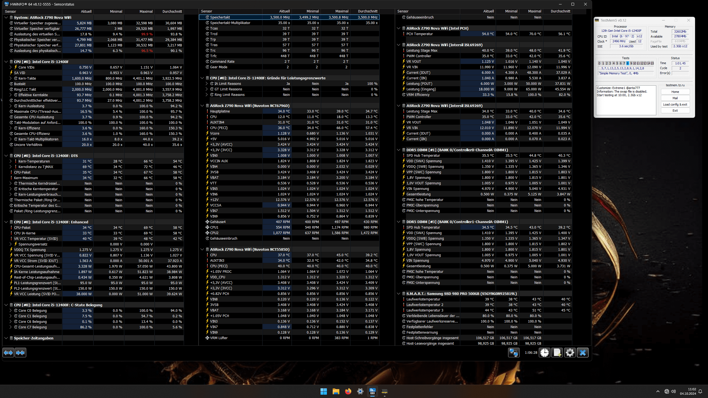The image size is (708, 398).
Task: Reset sensor timer via the clock icon
Action: (x=545, y=353)
